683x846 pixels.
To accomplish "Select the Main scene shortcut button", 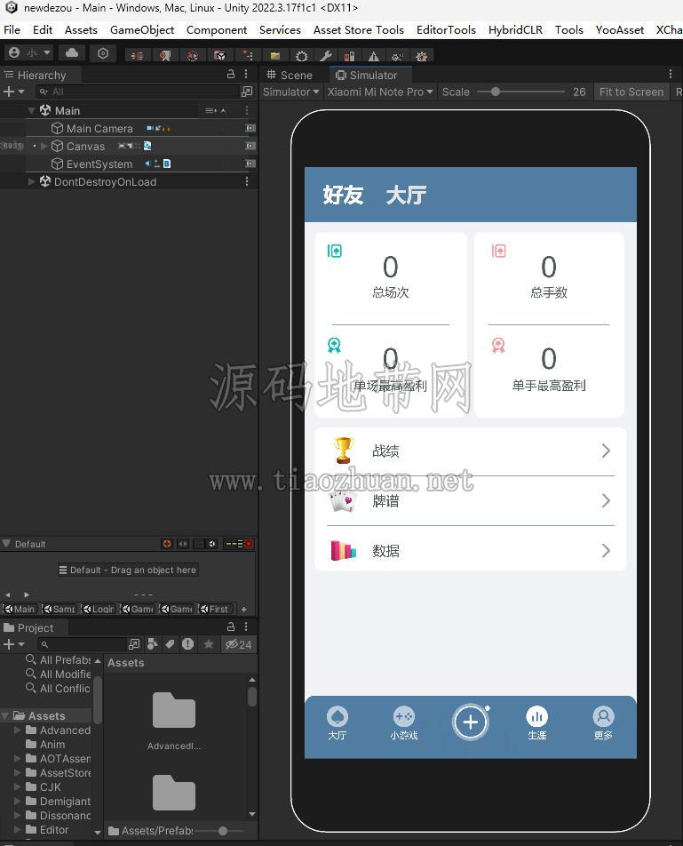I will [x=20, y=609].
